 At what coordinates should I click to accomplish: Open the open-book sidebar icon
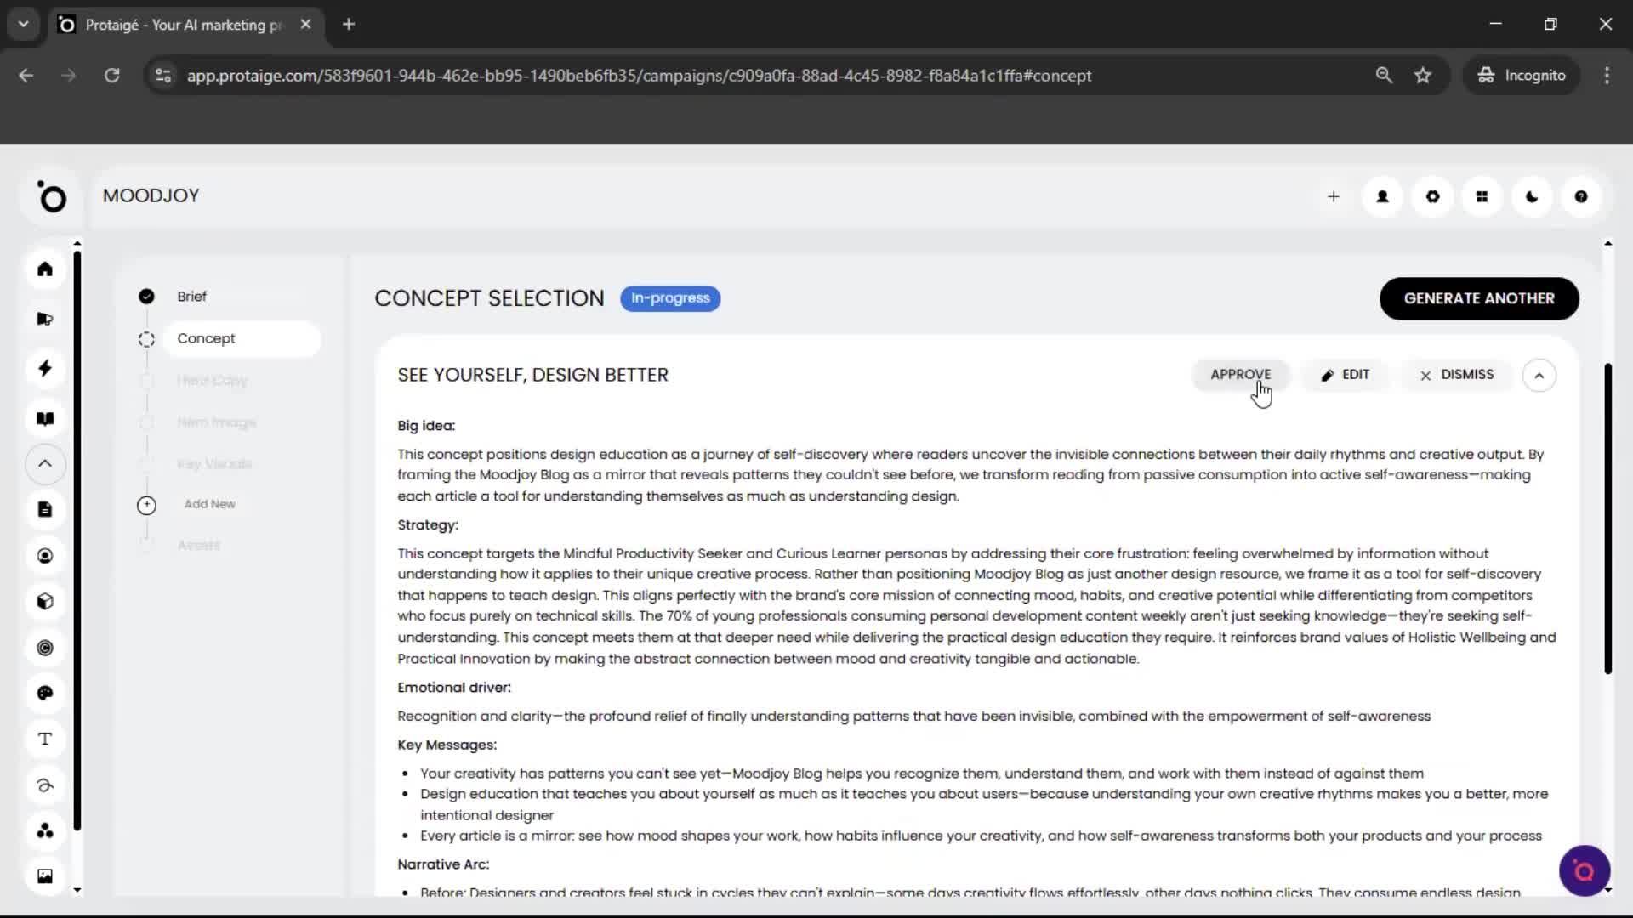(x=45, y=418)
